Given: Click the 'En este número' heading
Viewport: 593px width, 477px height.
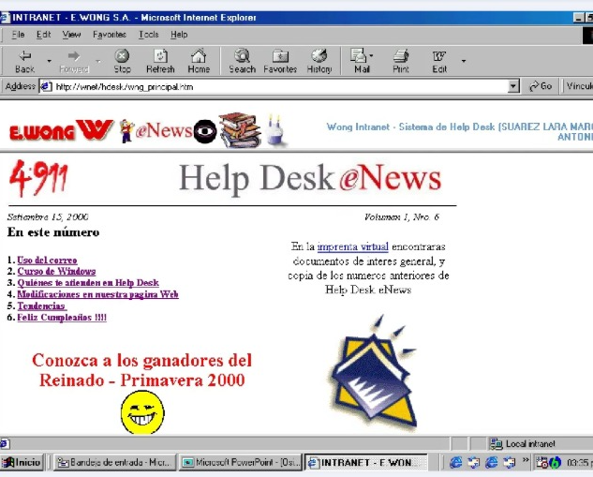Looking at the screenshot, I should tap(53, 231).
